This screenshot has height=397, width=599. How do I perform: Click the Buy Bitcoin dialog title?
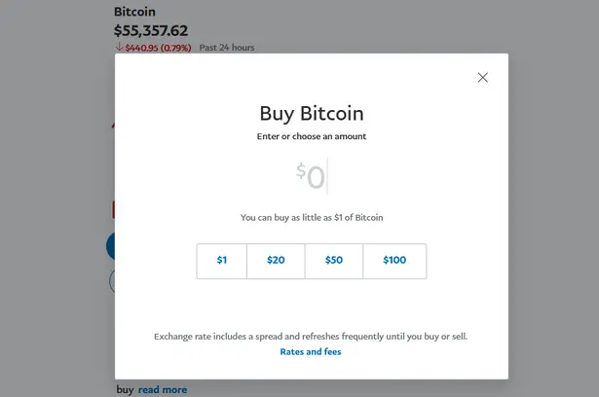[x=312, y=114]
